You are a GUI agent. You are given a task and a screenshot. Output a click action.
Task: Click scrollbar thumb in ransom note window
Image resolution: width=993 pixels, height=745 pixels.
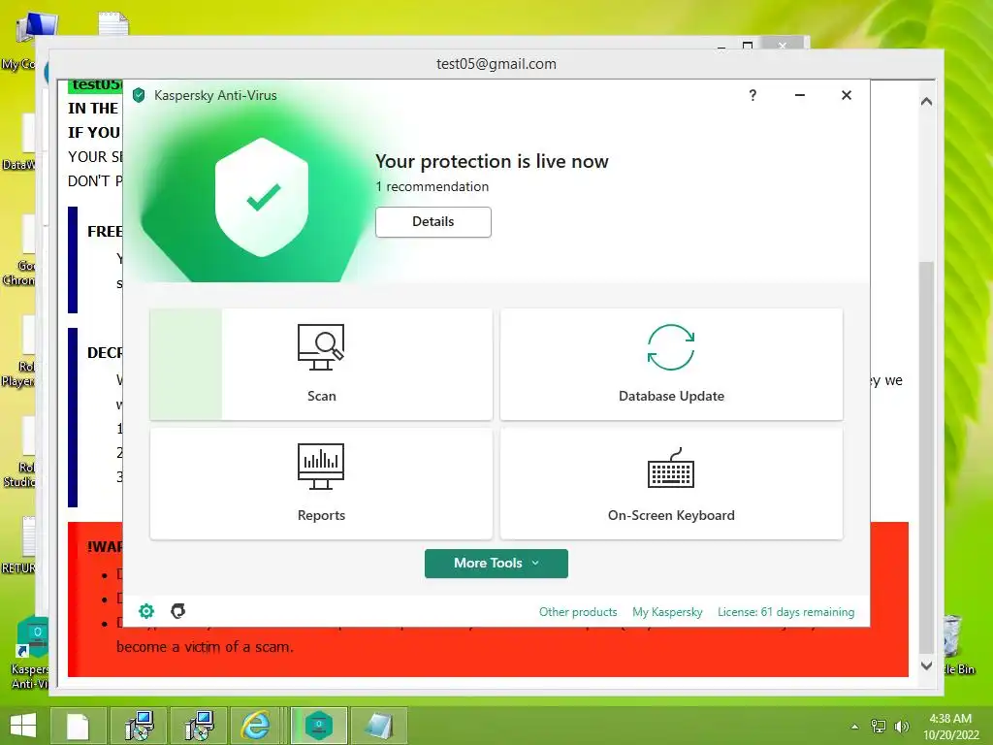coord(926,456)
